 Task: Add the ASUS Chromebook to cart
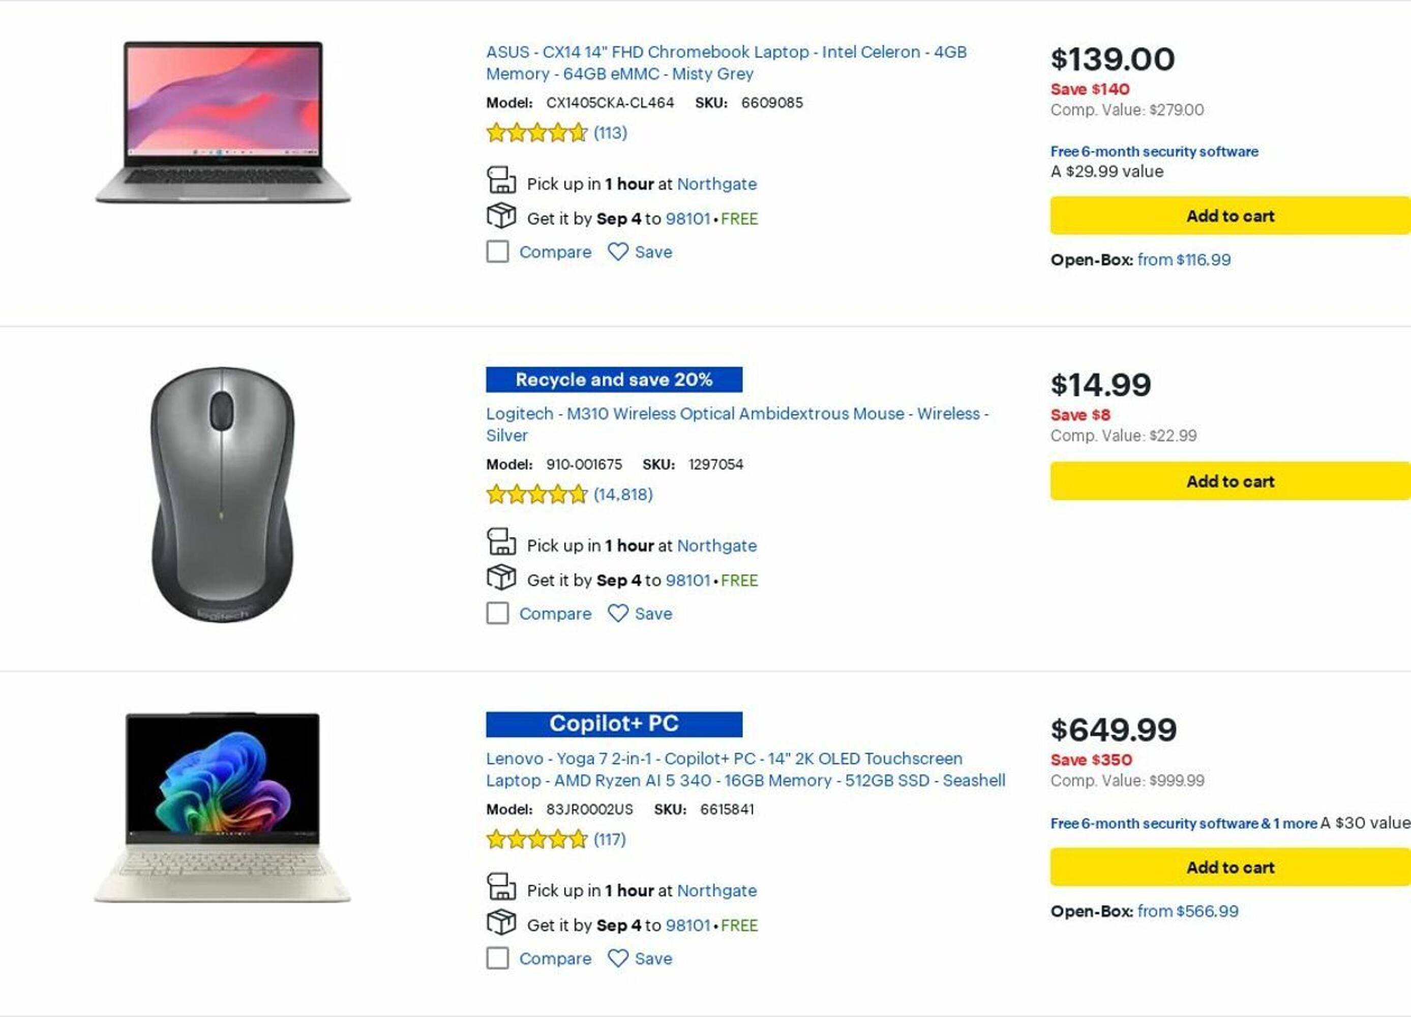click(1229, 216)
